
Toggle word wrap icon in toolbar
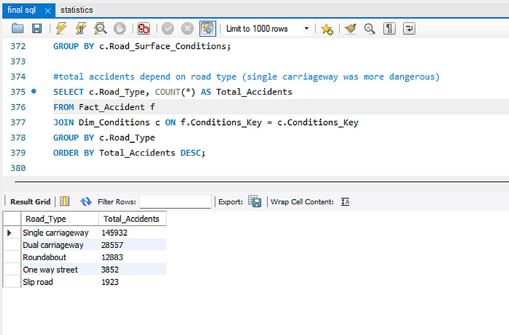[409, 28]
